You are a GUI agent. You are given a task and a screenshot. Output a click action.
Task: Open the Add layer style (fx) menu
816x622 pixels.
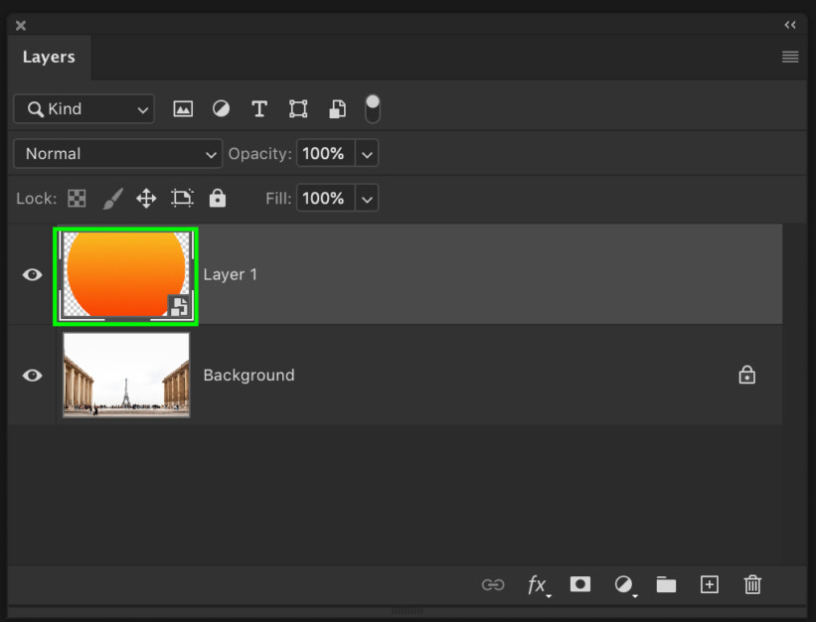point(537,585)
